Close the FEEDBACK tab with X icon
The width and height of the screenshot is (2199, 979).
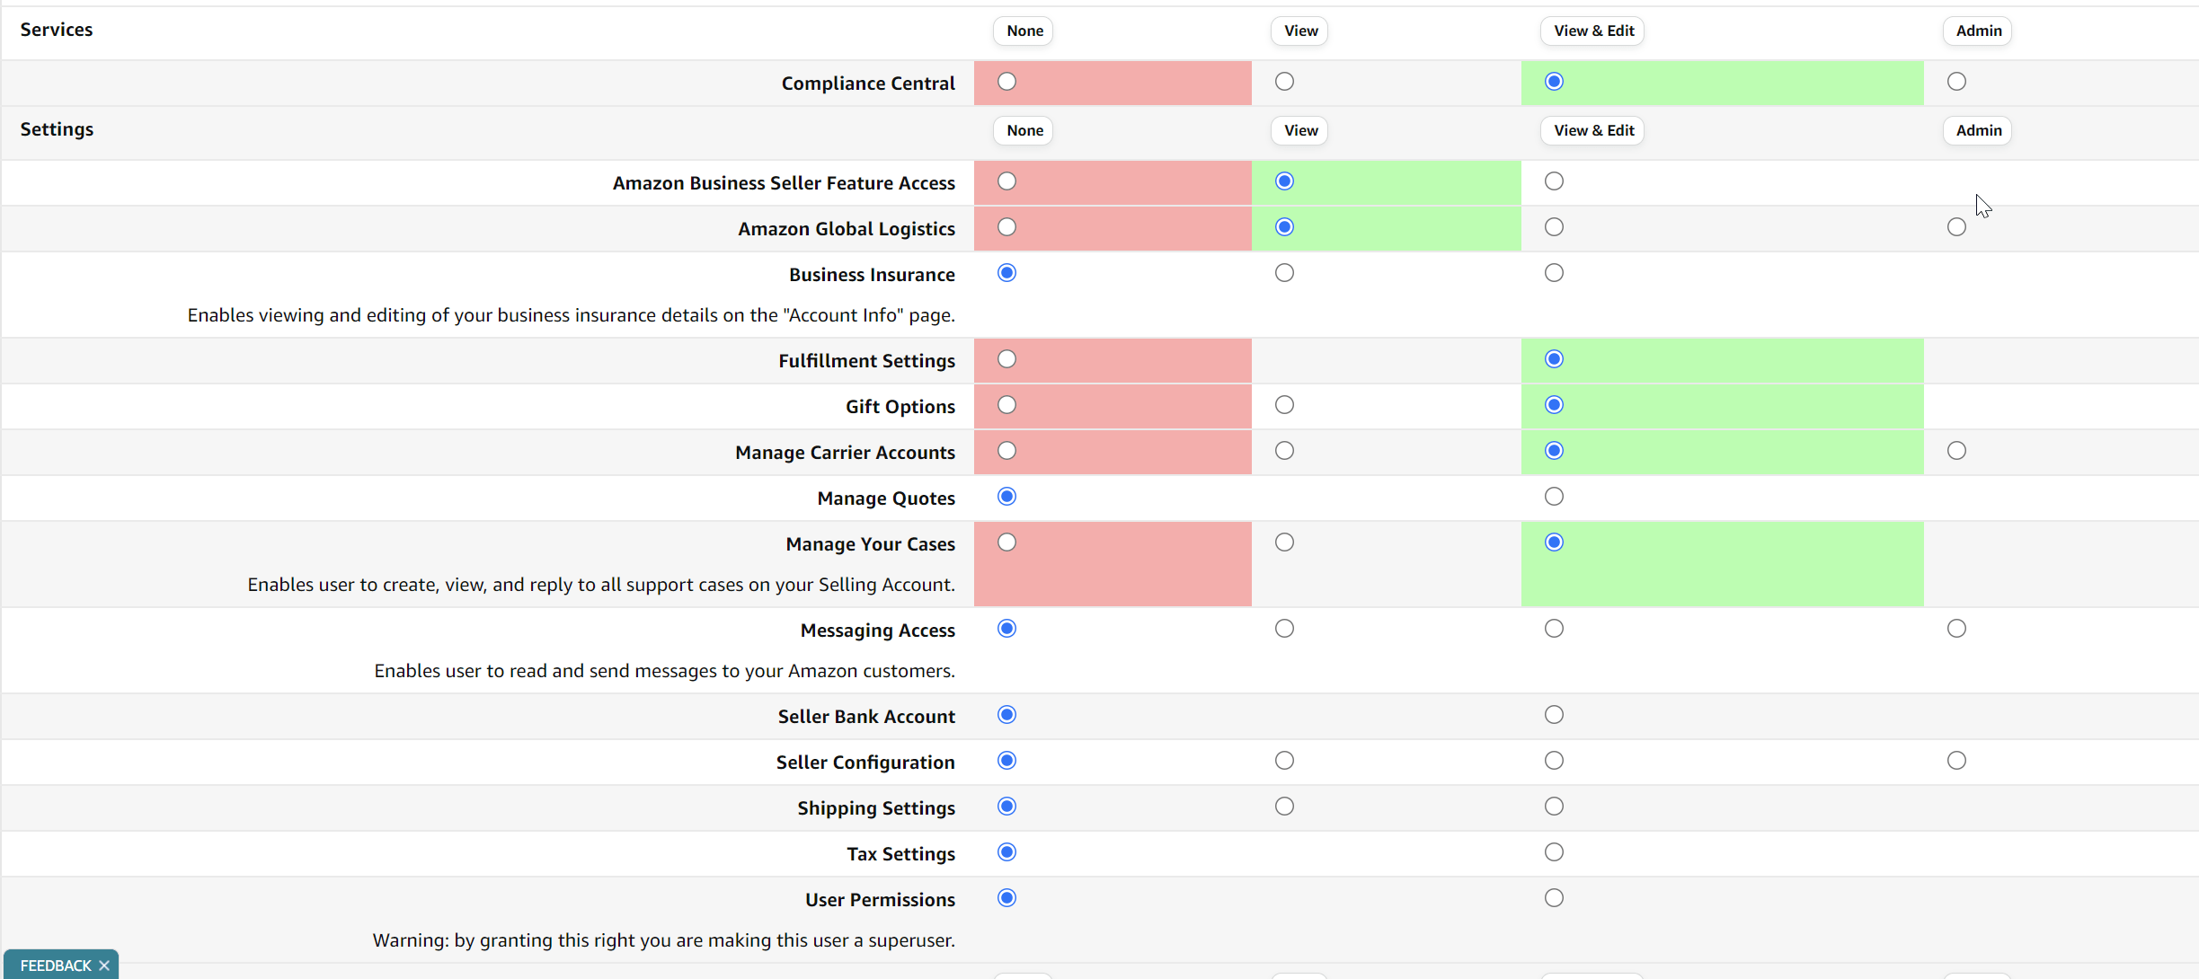tap(104, 966)
